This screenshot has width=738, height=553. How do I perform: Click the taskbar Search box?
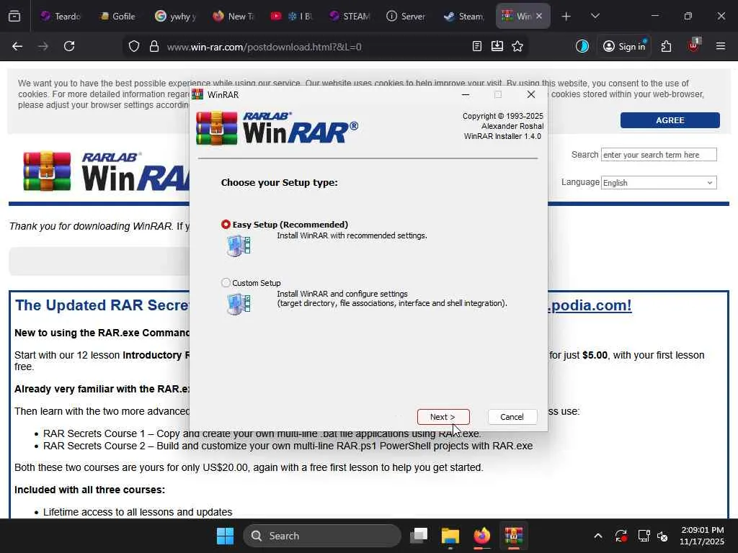(x=322, y=536)
